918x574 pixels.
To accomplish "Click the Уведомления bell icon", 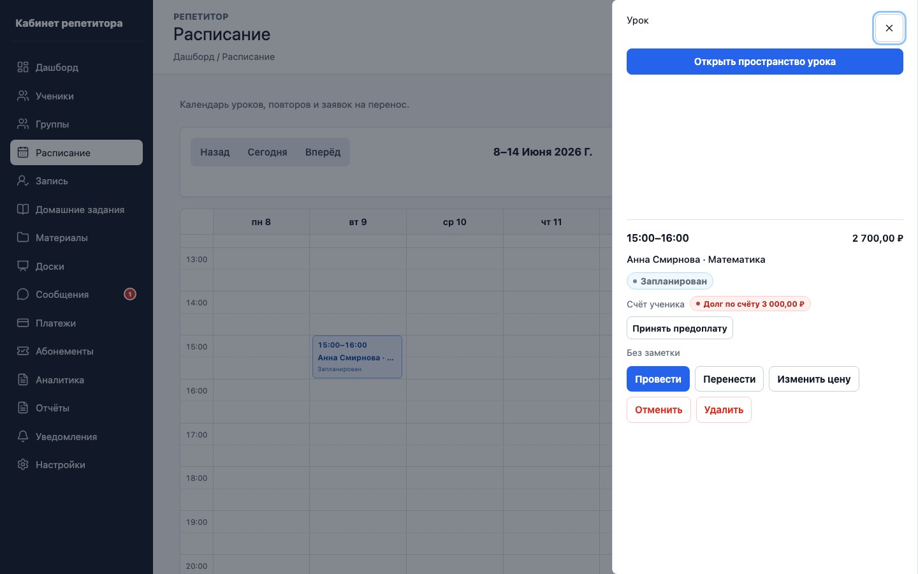I will tap(23, 436).
